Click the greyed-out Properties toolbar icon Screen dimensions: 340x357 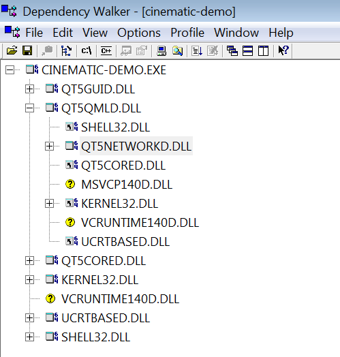(x=142, y=50)
